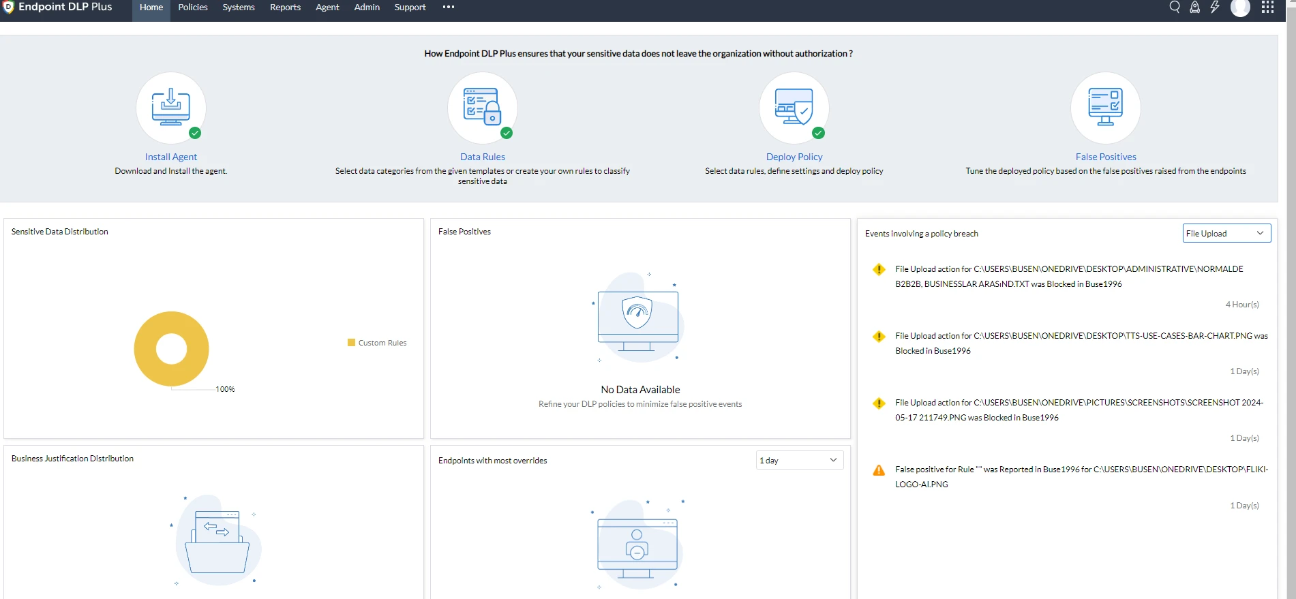Click the False Positives panel gauge illustration
Image resolution: width=1296 pixels, height=599 pixels.
click(x=638, y=318)
